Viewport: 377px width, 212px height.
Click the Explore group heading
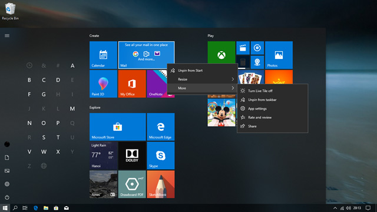[95, 107]
